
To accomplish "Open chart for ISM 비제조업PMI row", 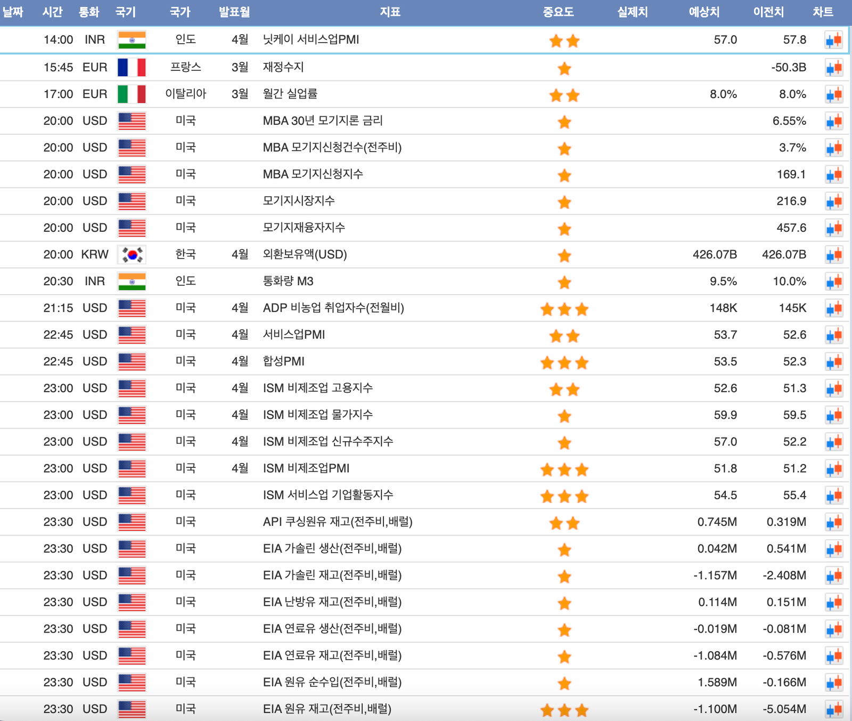I will 833,469.
